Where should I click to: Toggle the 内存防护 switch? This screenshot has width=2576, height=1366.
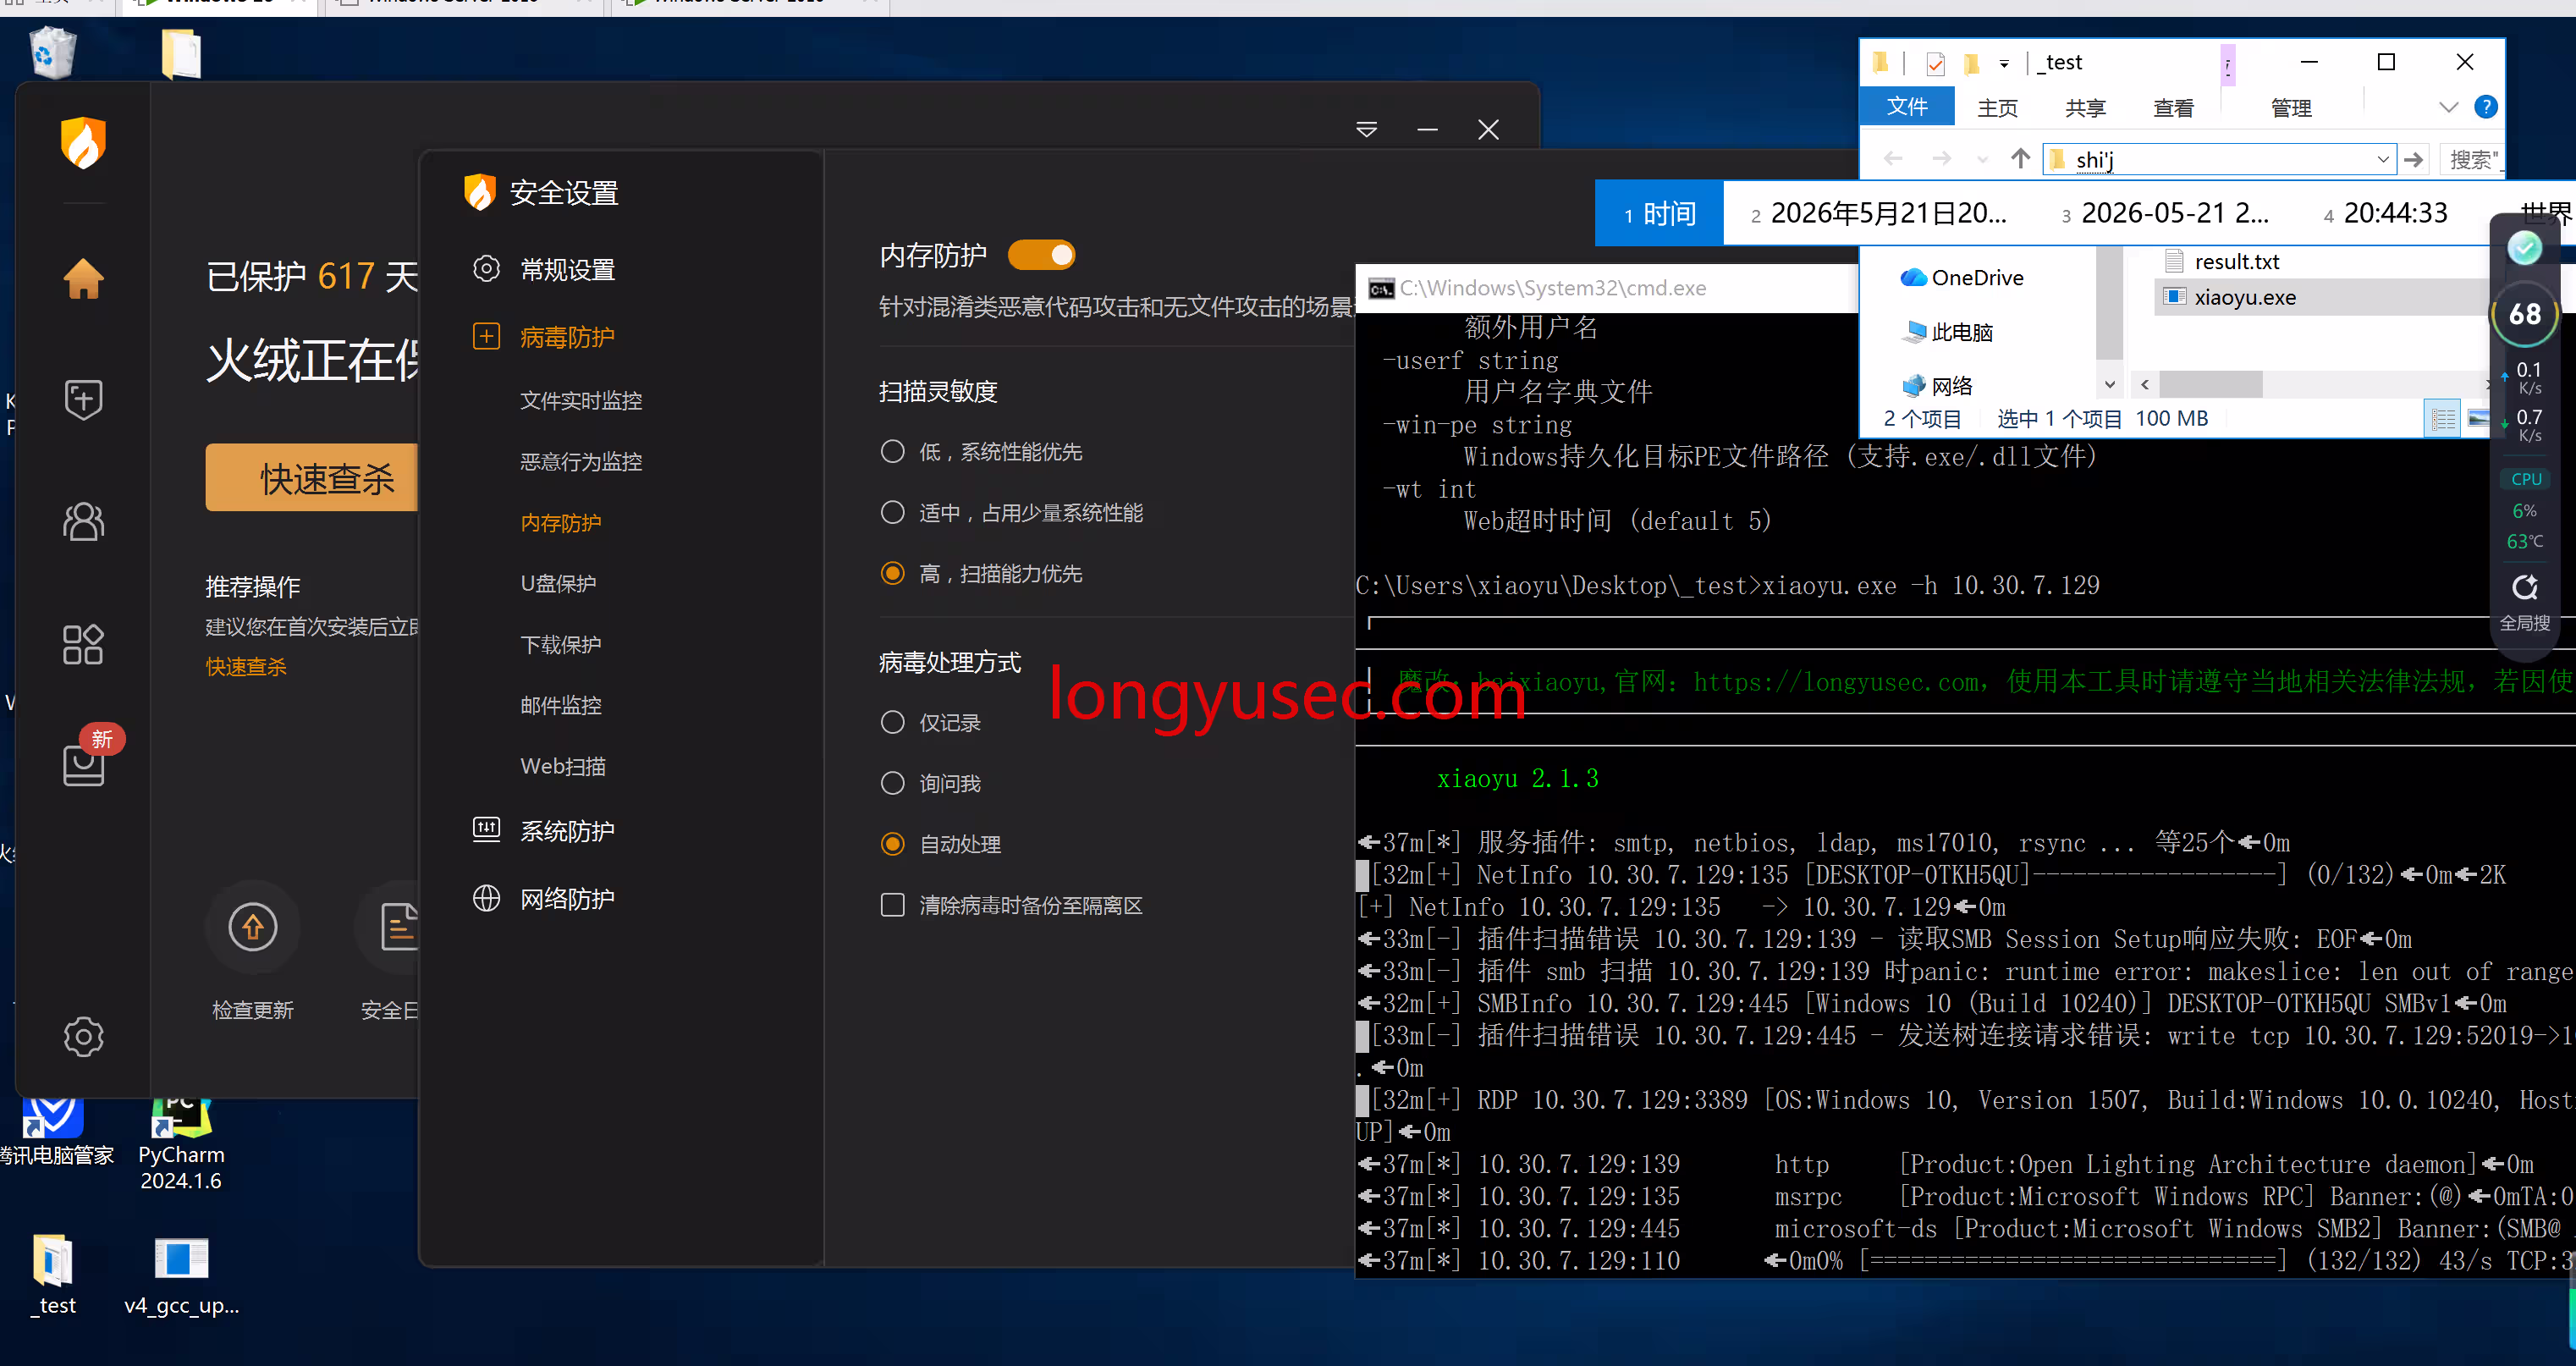[1041, 256]
